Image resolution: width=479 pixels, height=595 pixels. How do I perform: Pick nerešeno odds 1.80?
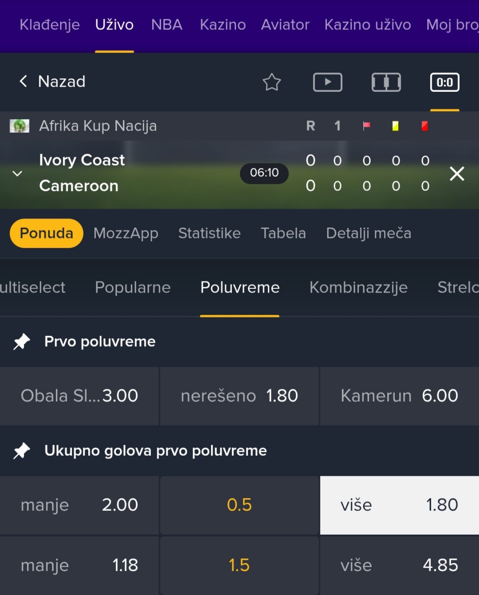[x=239, y=396]
